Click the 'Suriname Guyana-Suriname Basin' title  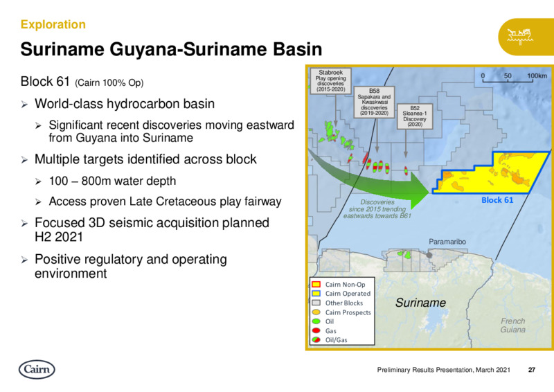tap(171, 49)
